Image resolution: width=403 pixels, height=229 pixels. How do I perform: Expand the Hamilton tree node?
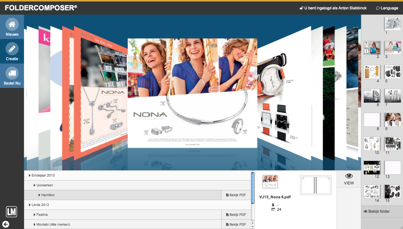(x=39, y=195)
